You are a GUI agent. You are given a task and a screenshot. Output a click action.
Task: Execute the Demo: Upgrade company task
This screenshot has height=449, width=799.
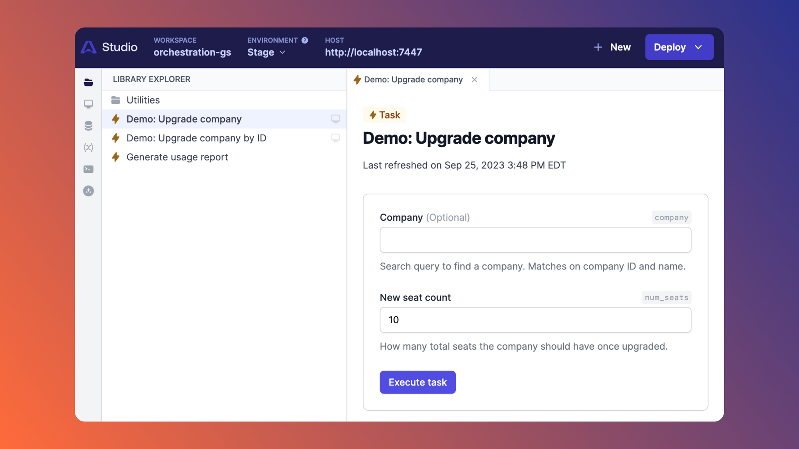[417, 382]
